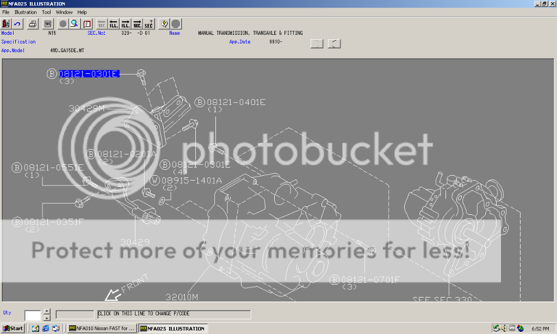Click the exit door icon in toolbar
Viewport: 557px width, 334px height.
coord(7,24)
